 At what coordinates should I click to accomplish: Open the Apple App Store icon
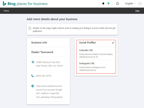(x=103, y=3)
